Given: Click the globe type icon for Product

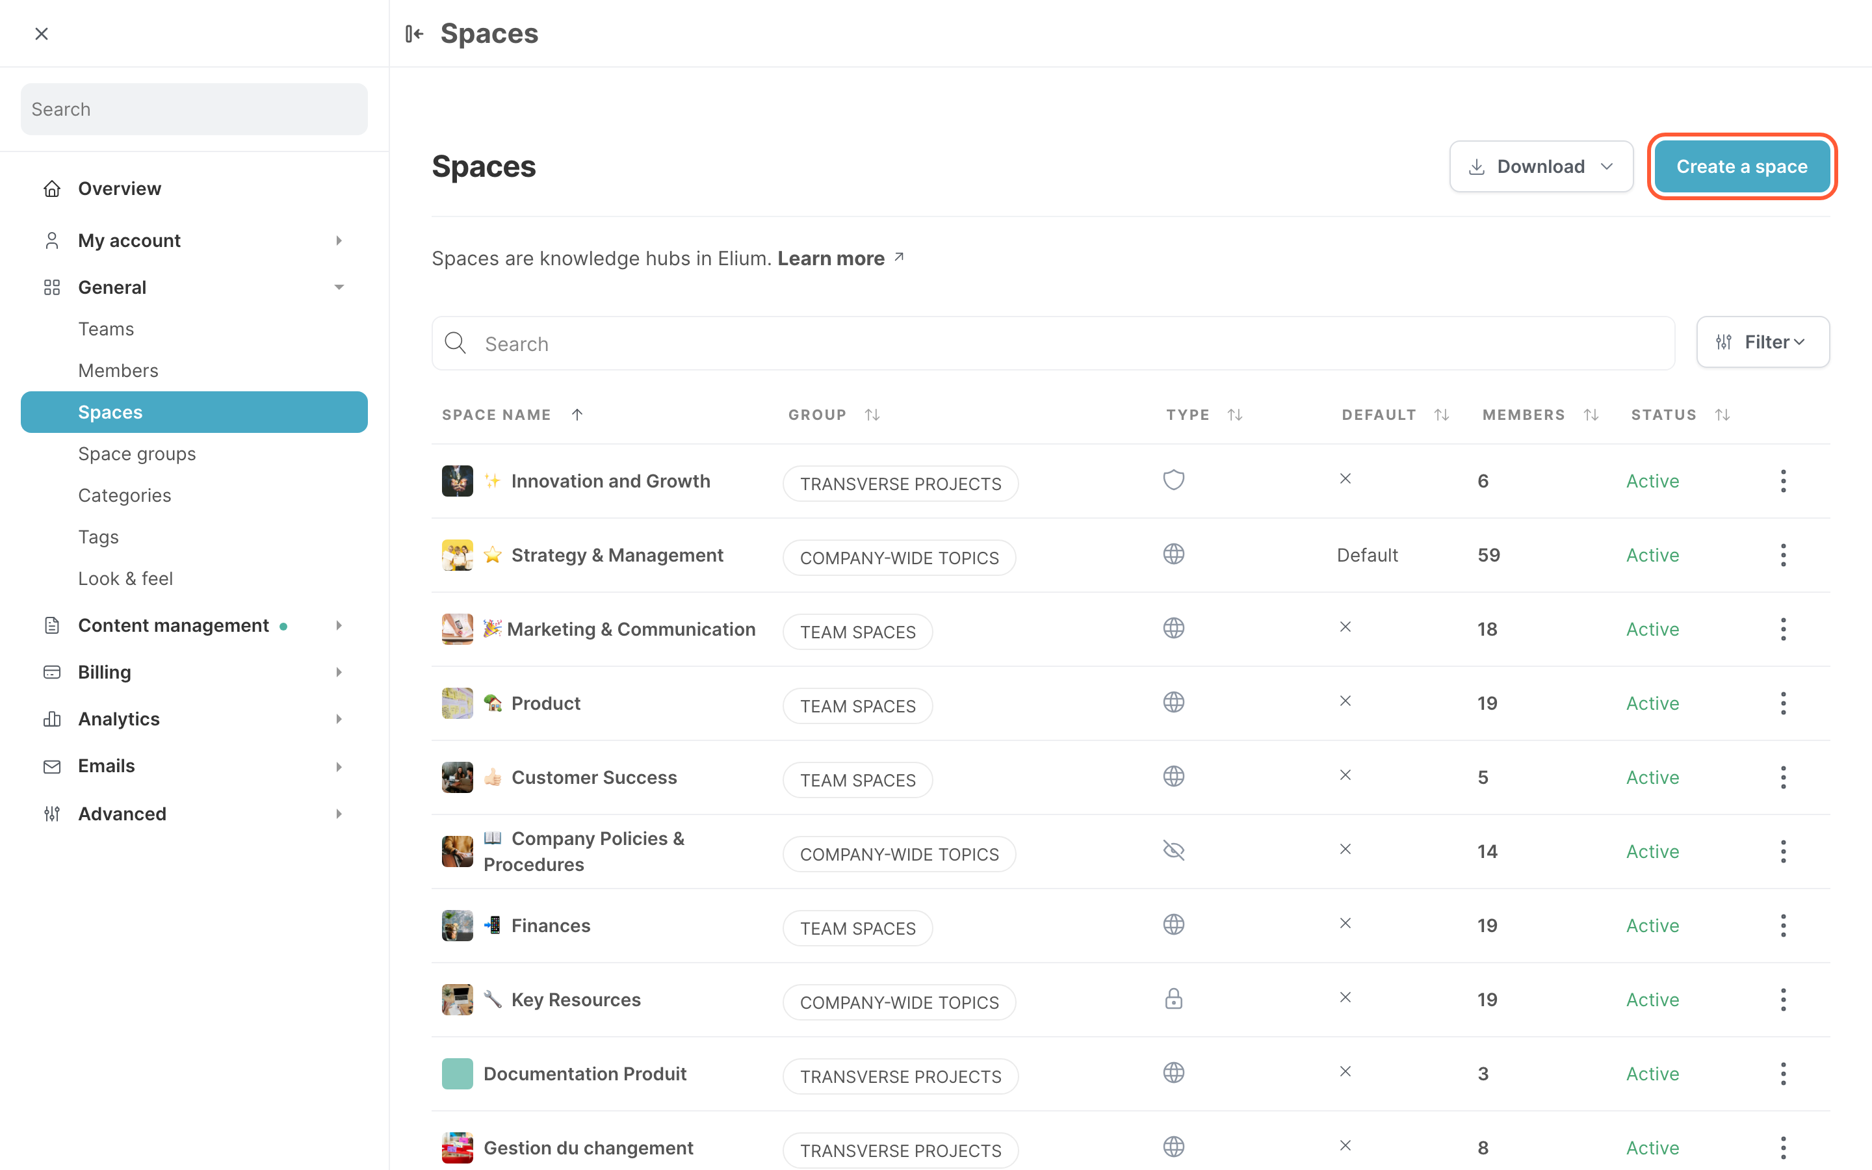Looking at the screenshot, I should pos(1173,702).
